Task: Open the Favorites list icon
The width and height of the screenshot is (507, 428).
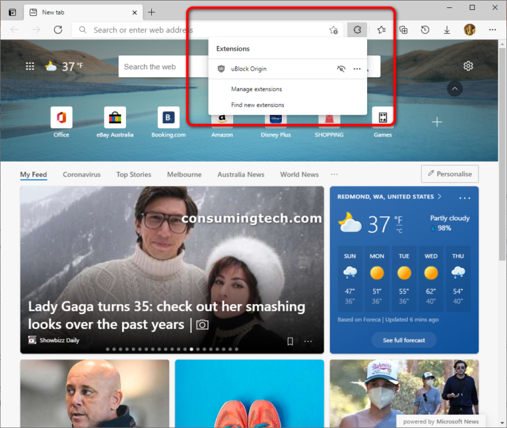Action: click(381, 30)
